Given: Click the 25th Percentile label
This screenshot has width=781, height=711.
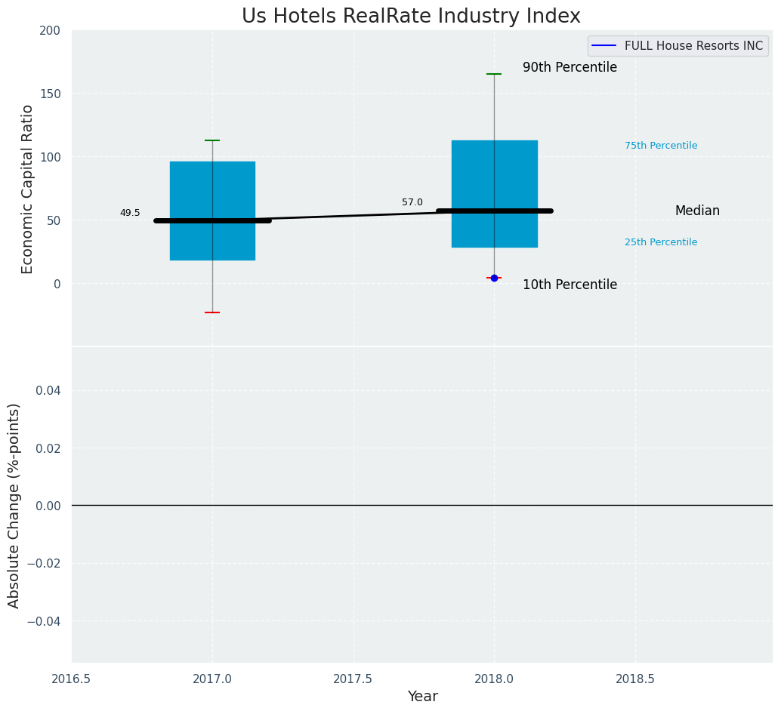Looking at the screenshot, I should tap(661, 242).
